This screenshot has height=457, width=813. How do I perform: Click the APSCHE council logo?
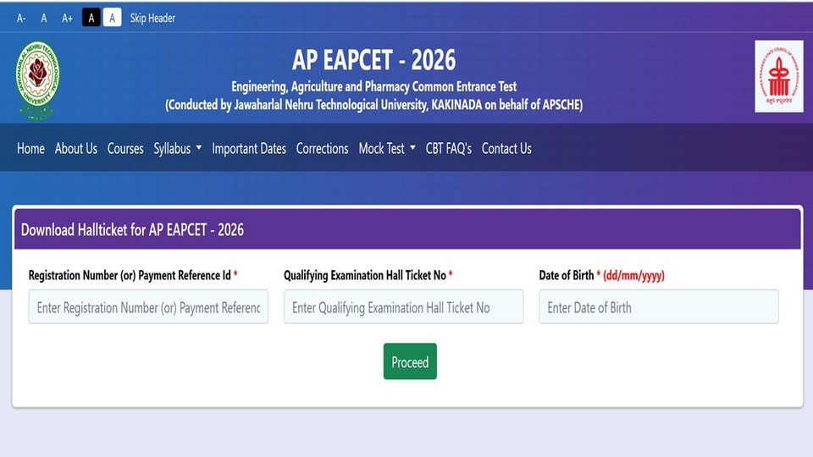tap(779, 76)
